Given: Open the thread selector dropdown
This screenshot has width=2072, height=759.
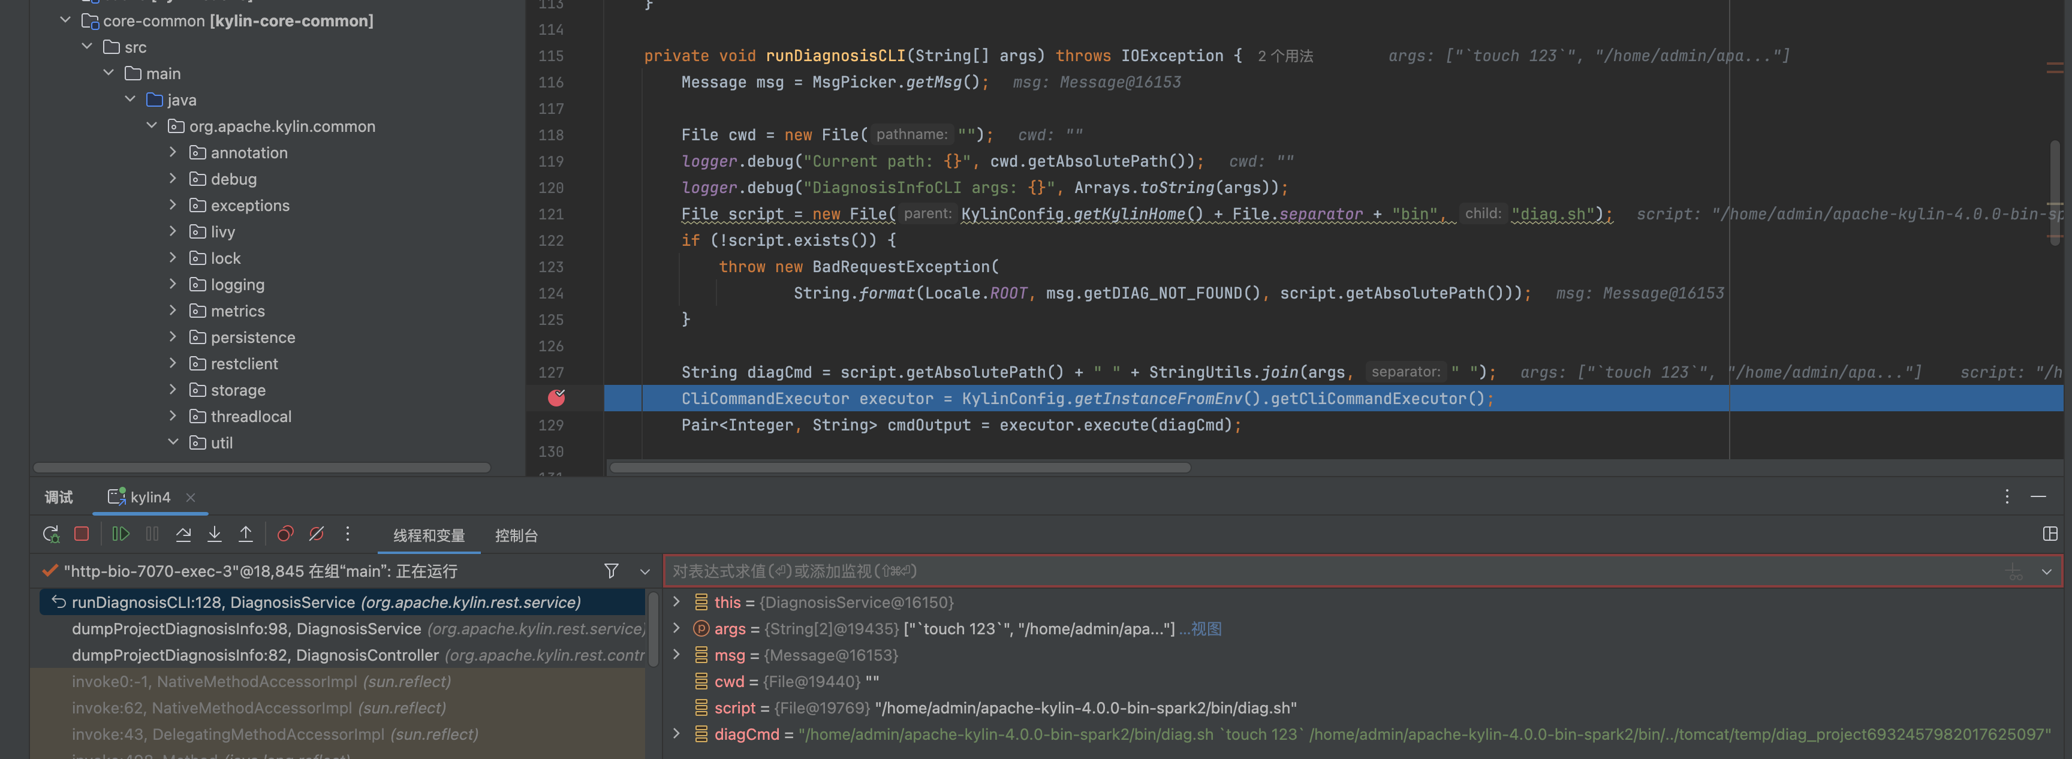Looking at the screenshot, I should [x=645, y=572].
